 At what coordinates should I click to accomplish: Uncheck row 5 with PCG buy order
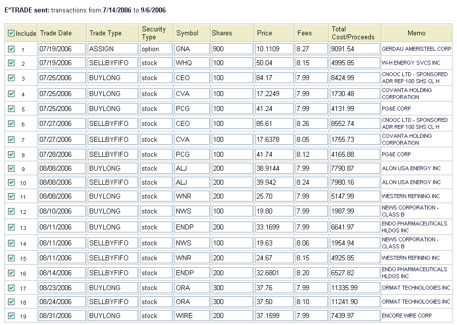(x=11, y=108)
